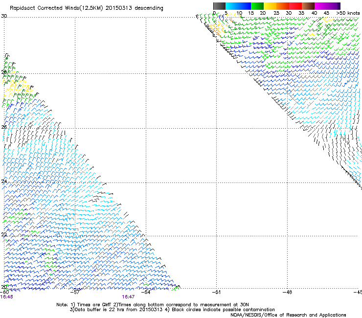Click the cyan 5-10 knots legend color
Screen dimensions: 362x318
[232, 6]
